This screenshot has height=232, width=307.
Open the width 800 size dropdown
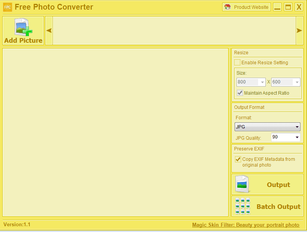[251, 82]
